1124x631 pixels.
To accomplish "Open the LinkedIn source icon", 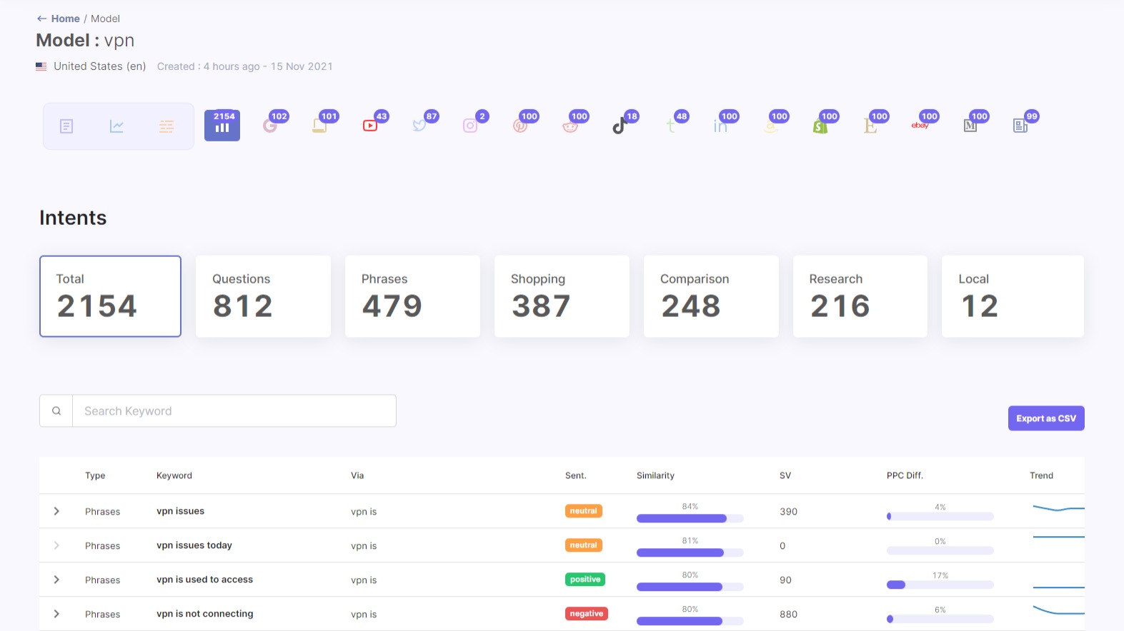I will point(720,126).
